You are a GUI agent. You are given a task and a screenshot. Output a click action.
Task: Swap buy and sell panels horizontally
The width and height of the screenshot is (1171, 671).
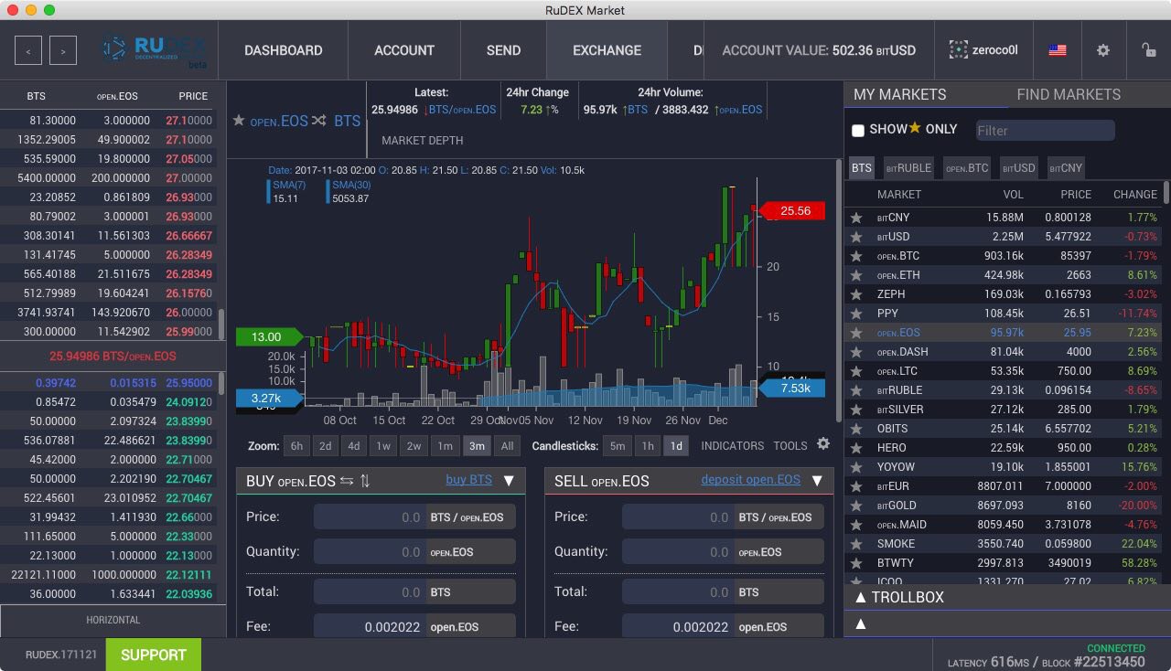[347, 481]
